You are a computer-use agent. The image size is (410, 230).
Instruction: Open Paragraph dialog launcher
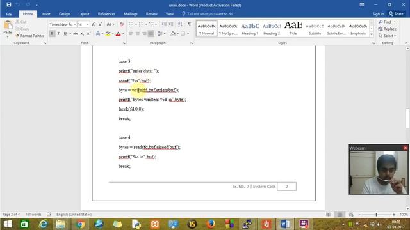192,43
